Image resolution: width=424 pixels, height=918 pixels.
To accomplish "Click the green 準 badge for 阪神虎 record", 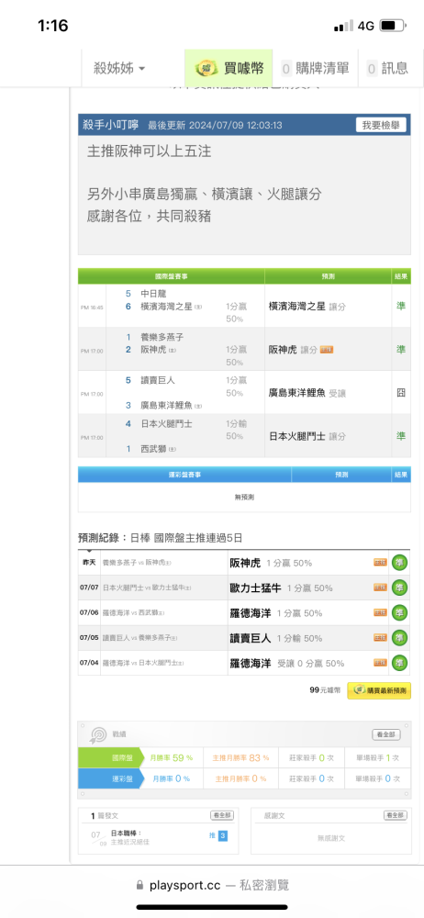I will point(400,563).
